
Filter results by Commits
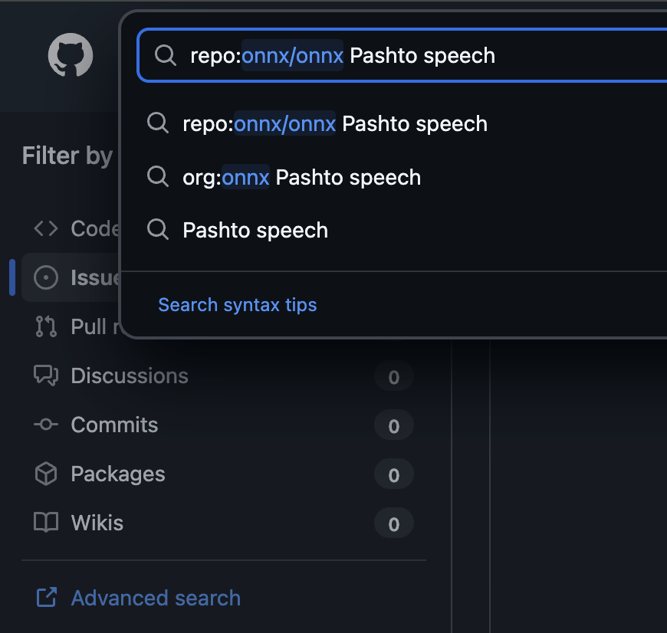(114, 425)
